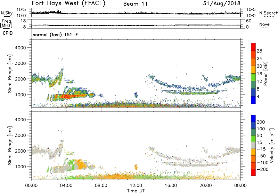Image resolution: width=278 pixels, height=193 pixels.
Task: Click the '15' label on velocity colorbar
Action: pyautogui.click(x=259, y=142)
